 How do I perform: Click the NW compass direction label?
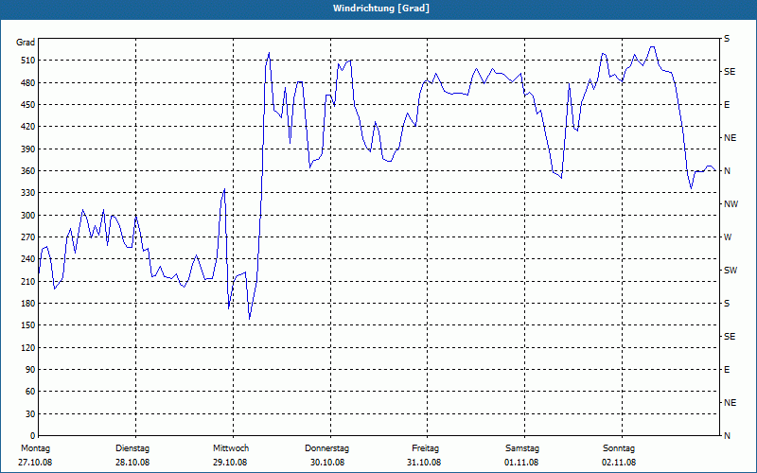pos(731,204)
